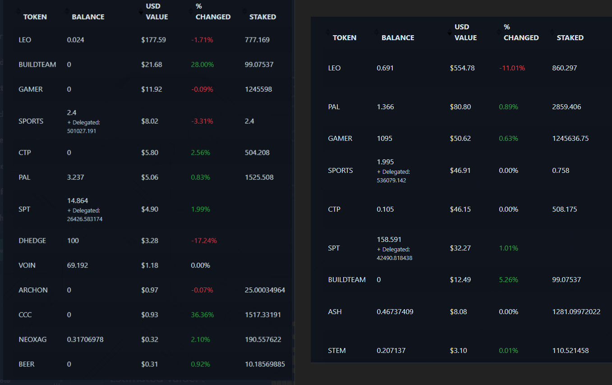Click the -11.01% change value
The width and height of the screenshot is (612, 385).
pos(512,68)
